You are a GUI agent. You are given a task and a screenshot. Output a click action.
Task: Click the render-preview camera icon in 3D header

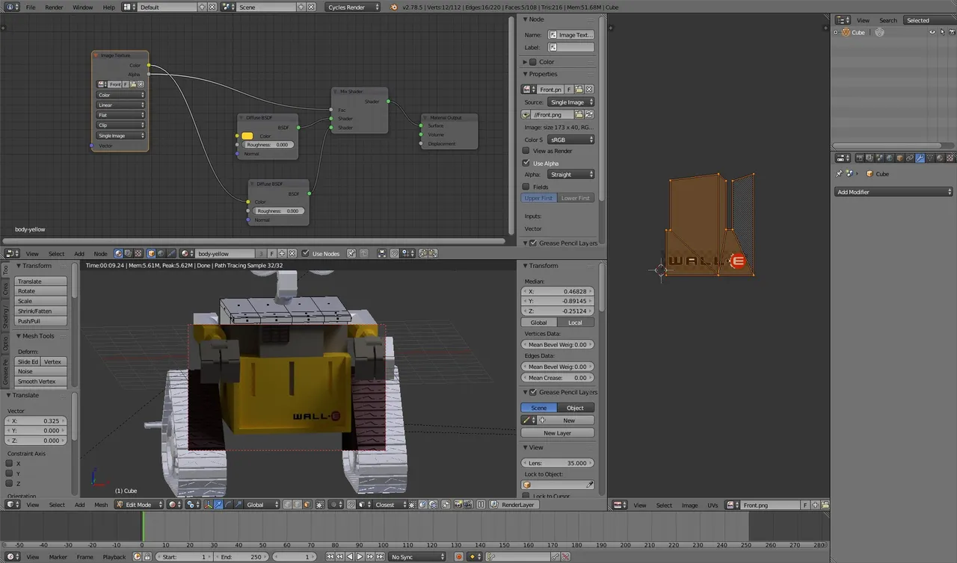[458, 505]
